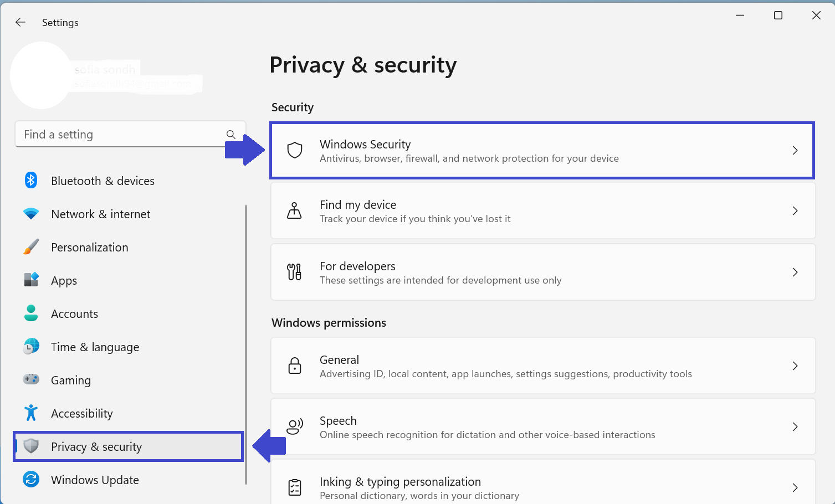The width and height of the screenshot is (835, 504).
Task: Open Speech settings
Action: point(543,426)
